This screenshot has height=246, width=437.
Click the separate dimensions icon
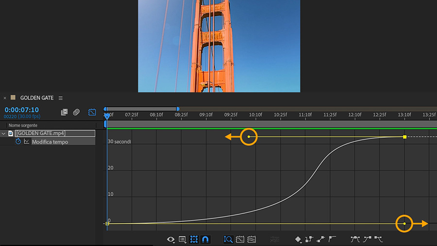click(x=274, y=239)
